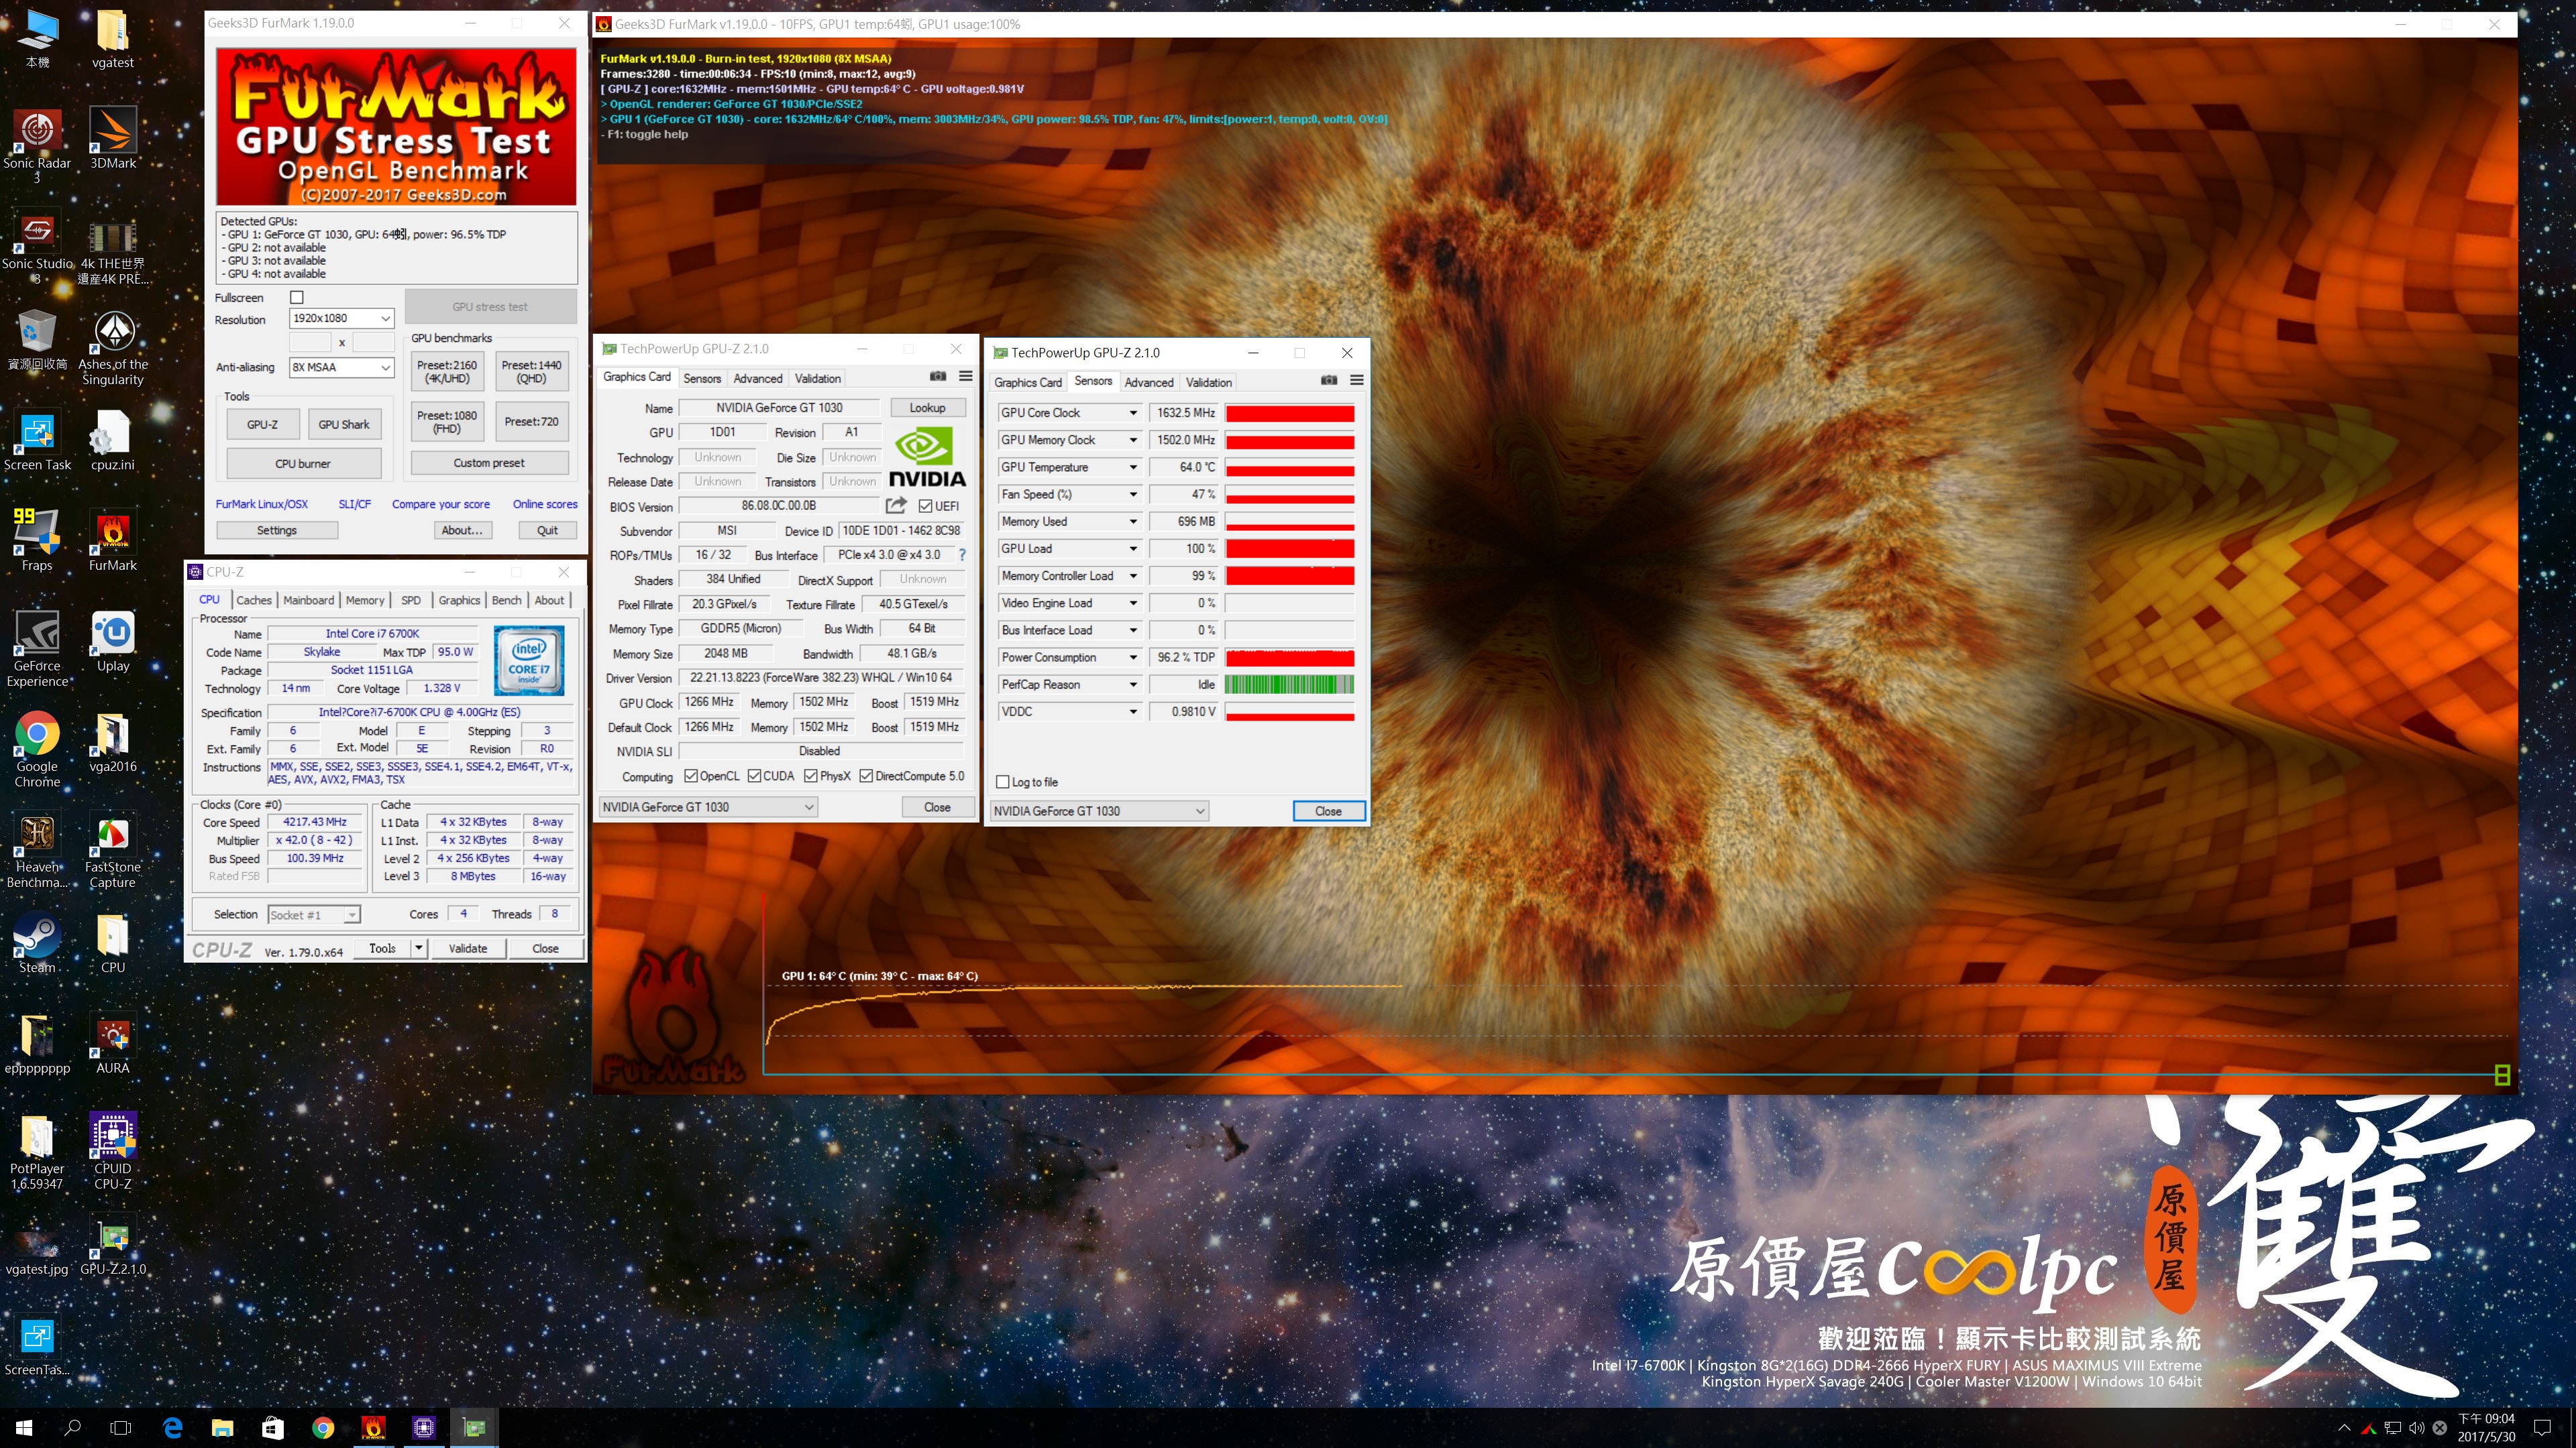Open the GeForce Experience desktop icon

pos(37,648)
